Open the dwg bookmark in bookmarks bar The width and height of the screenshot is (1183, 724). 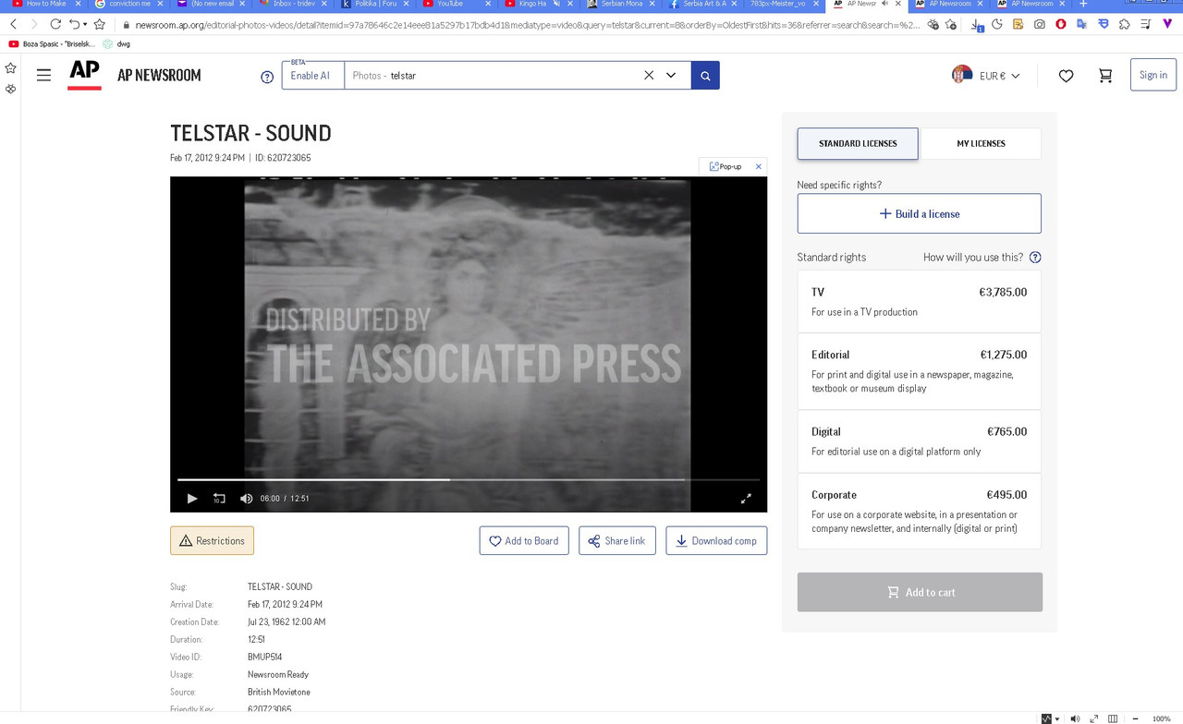point(116,43)
